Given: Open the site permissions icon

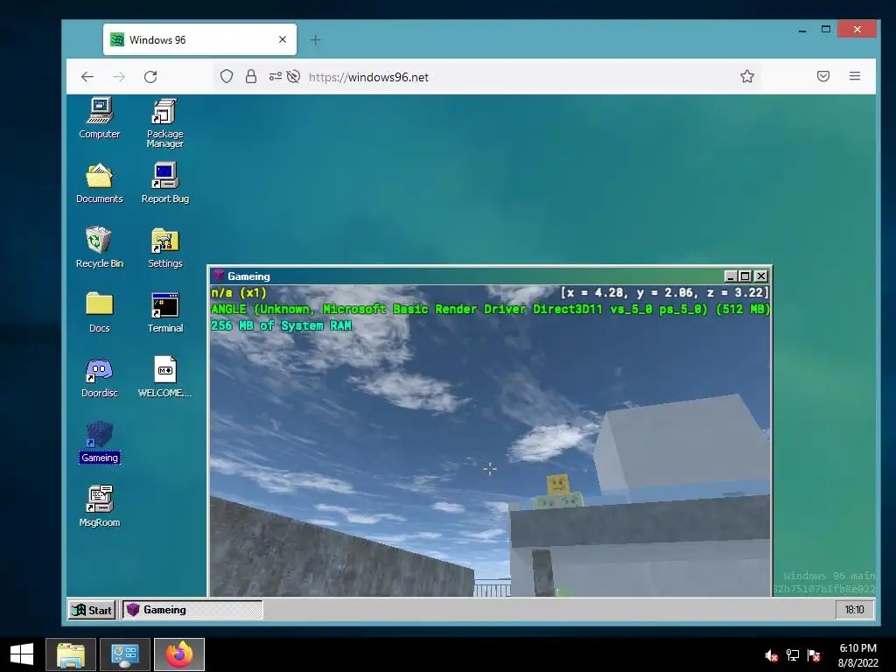Looking at the screenshot, I should (276, 77).
